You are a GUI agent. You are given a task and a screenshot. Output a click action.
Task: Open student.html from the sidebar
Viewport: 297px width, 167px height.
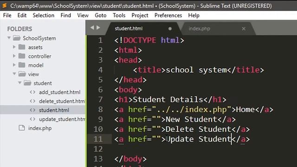pos(54,110)
